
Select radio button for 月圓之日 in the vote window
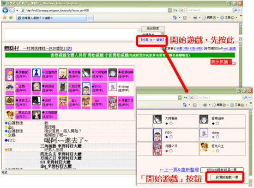171,151
